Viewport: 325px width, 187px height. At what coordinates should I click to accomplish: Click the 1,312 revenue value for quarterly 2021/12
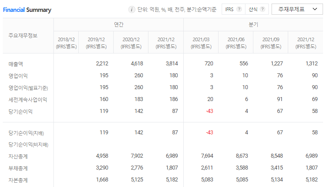click(312, 63)
